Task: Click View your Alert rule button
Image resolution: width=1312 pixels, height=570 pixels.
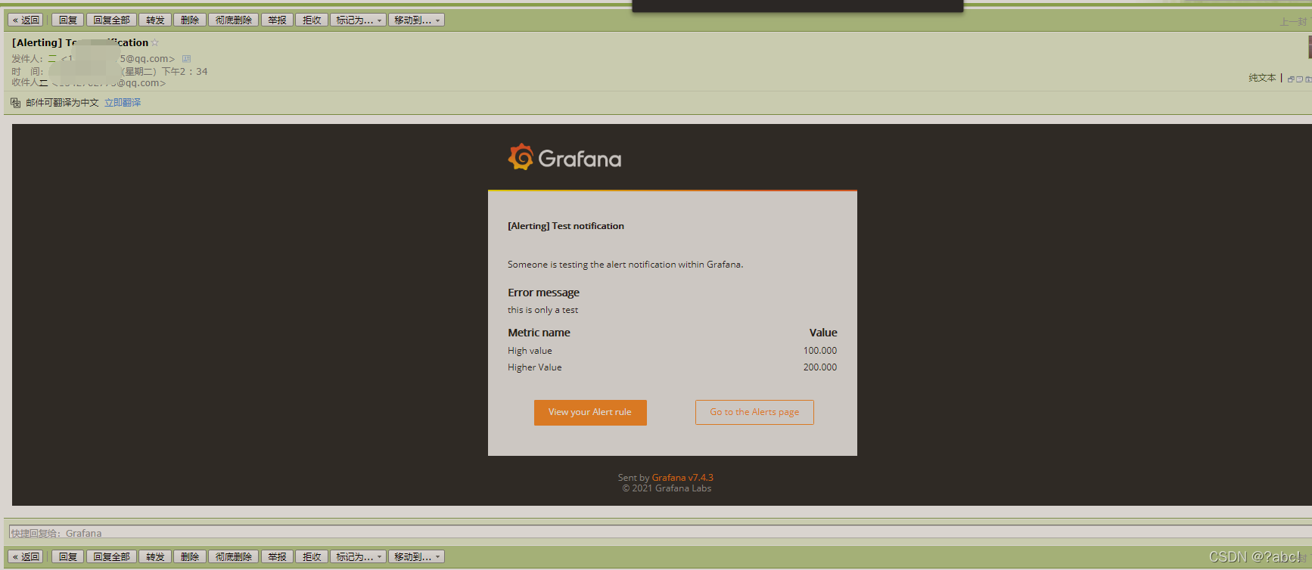Action: point(590,412)
